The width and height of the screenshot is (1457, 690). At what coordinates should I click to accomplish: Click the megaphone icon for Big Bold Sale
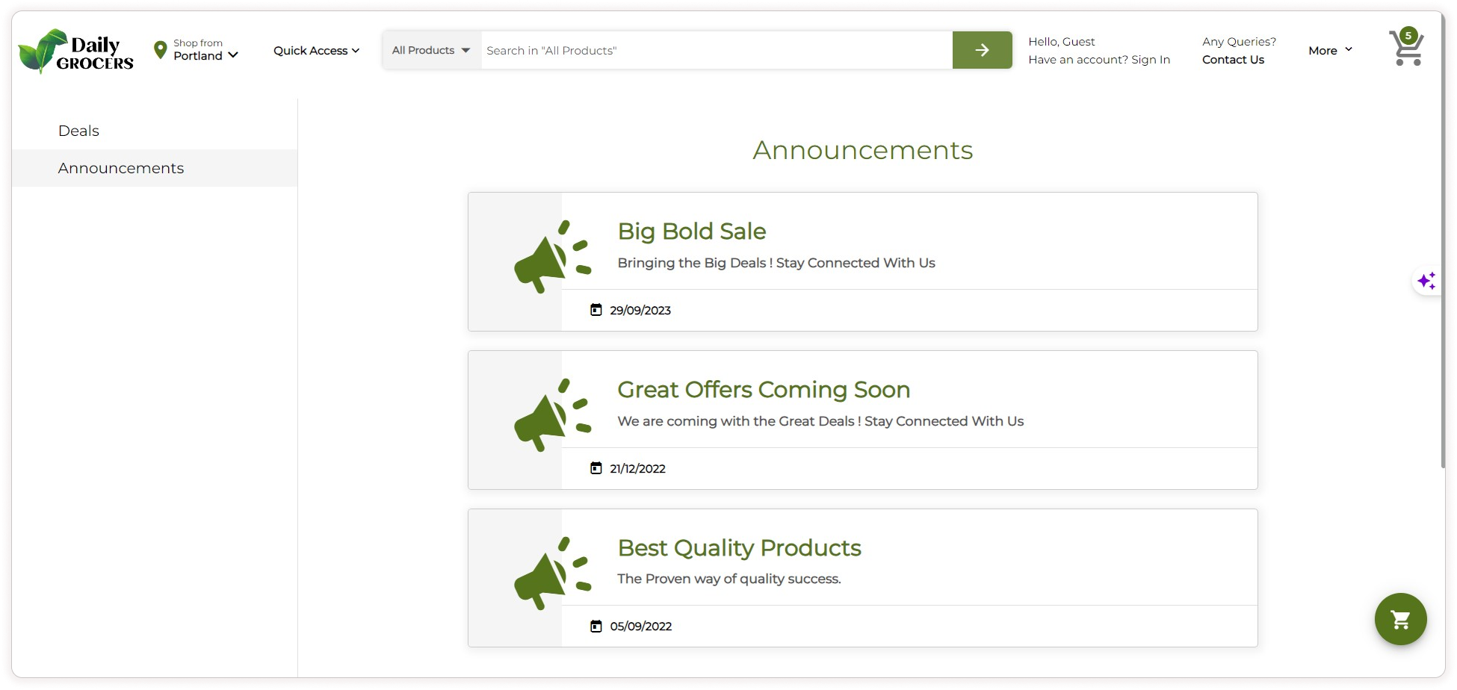pyautogui.click(x=552, y=257)
